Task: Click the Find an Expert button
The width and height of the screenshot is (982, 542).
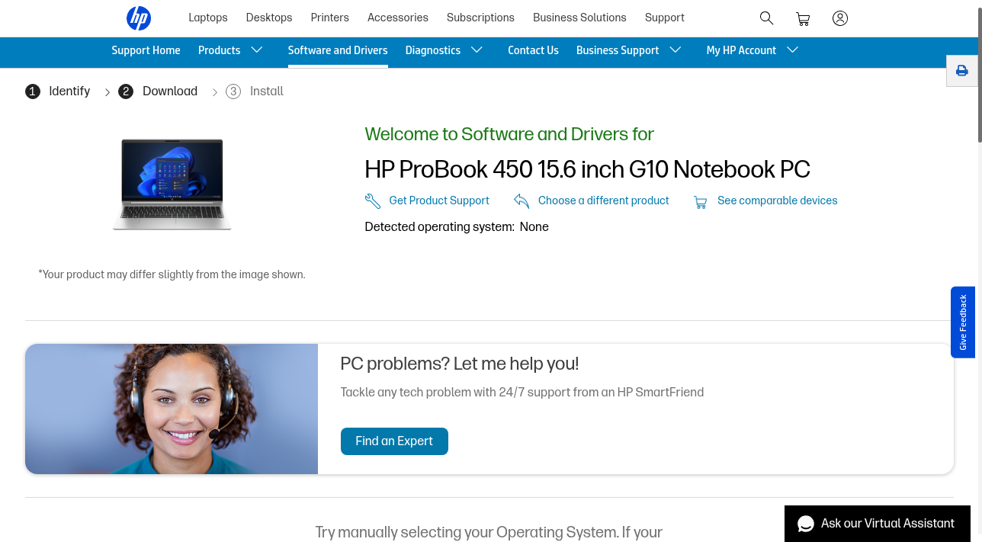Action: point(394,441)
